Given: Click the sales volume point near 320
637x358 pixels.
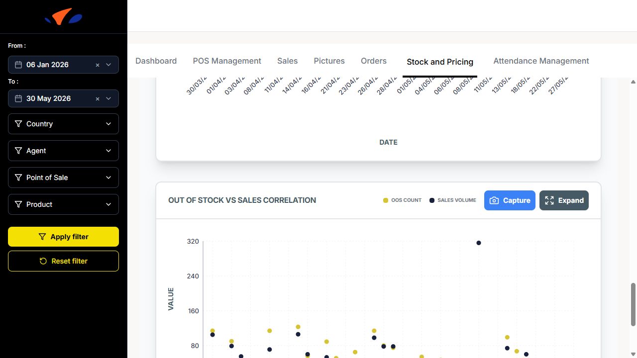Looking at the screenshot, I should pos(479,243).
